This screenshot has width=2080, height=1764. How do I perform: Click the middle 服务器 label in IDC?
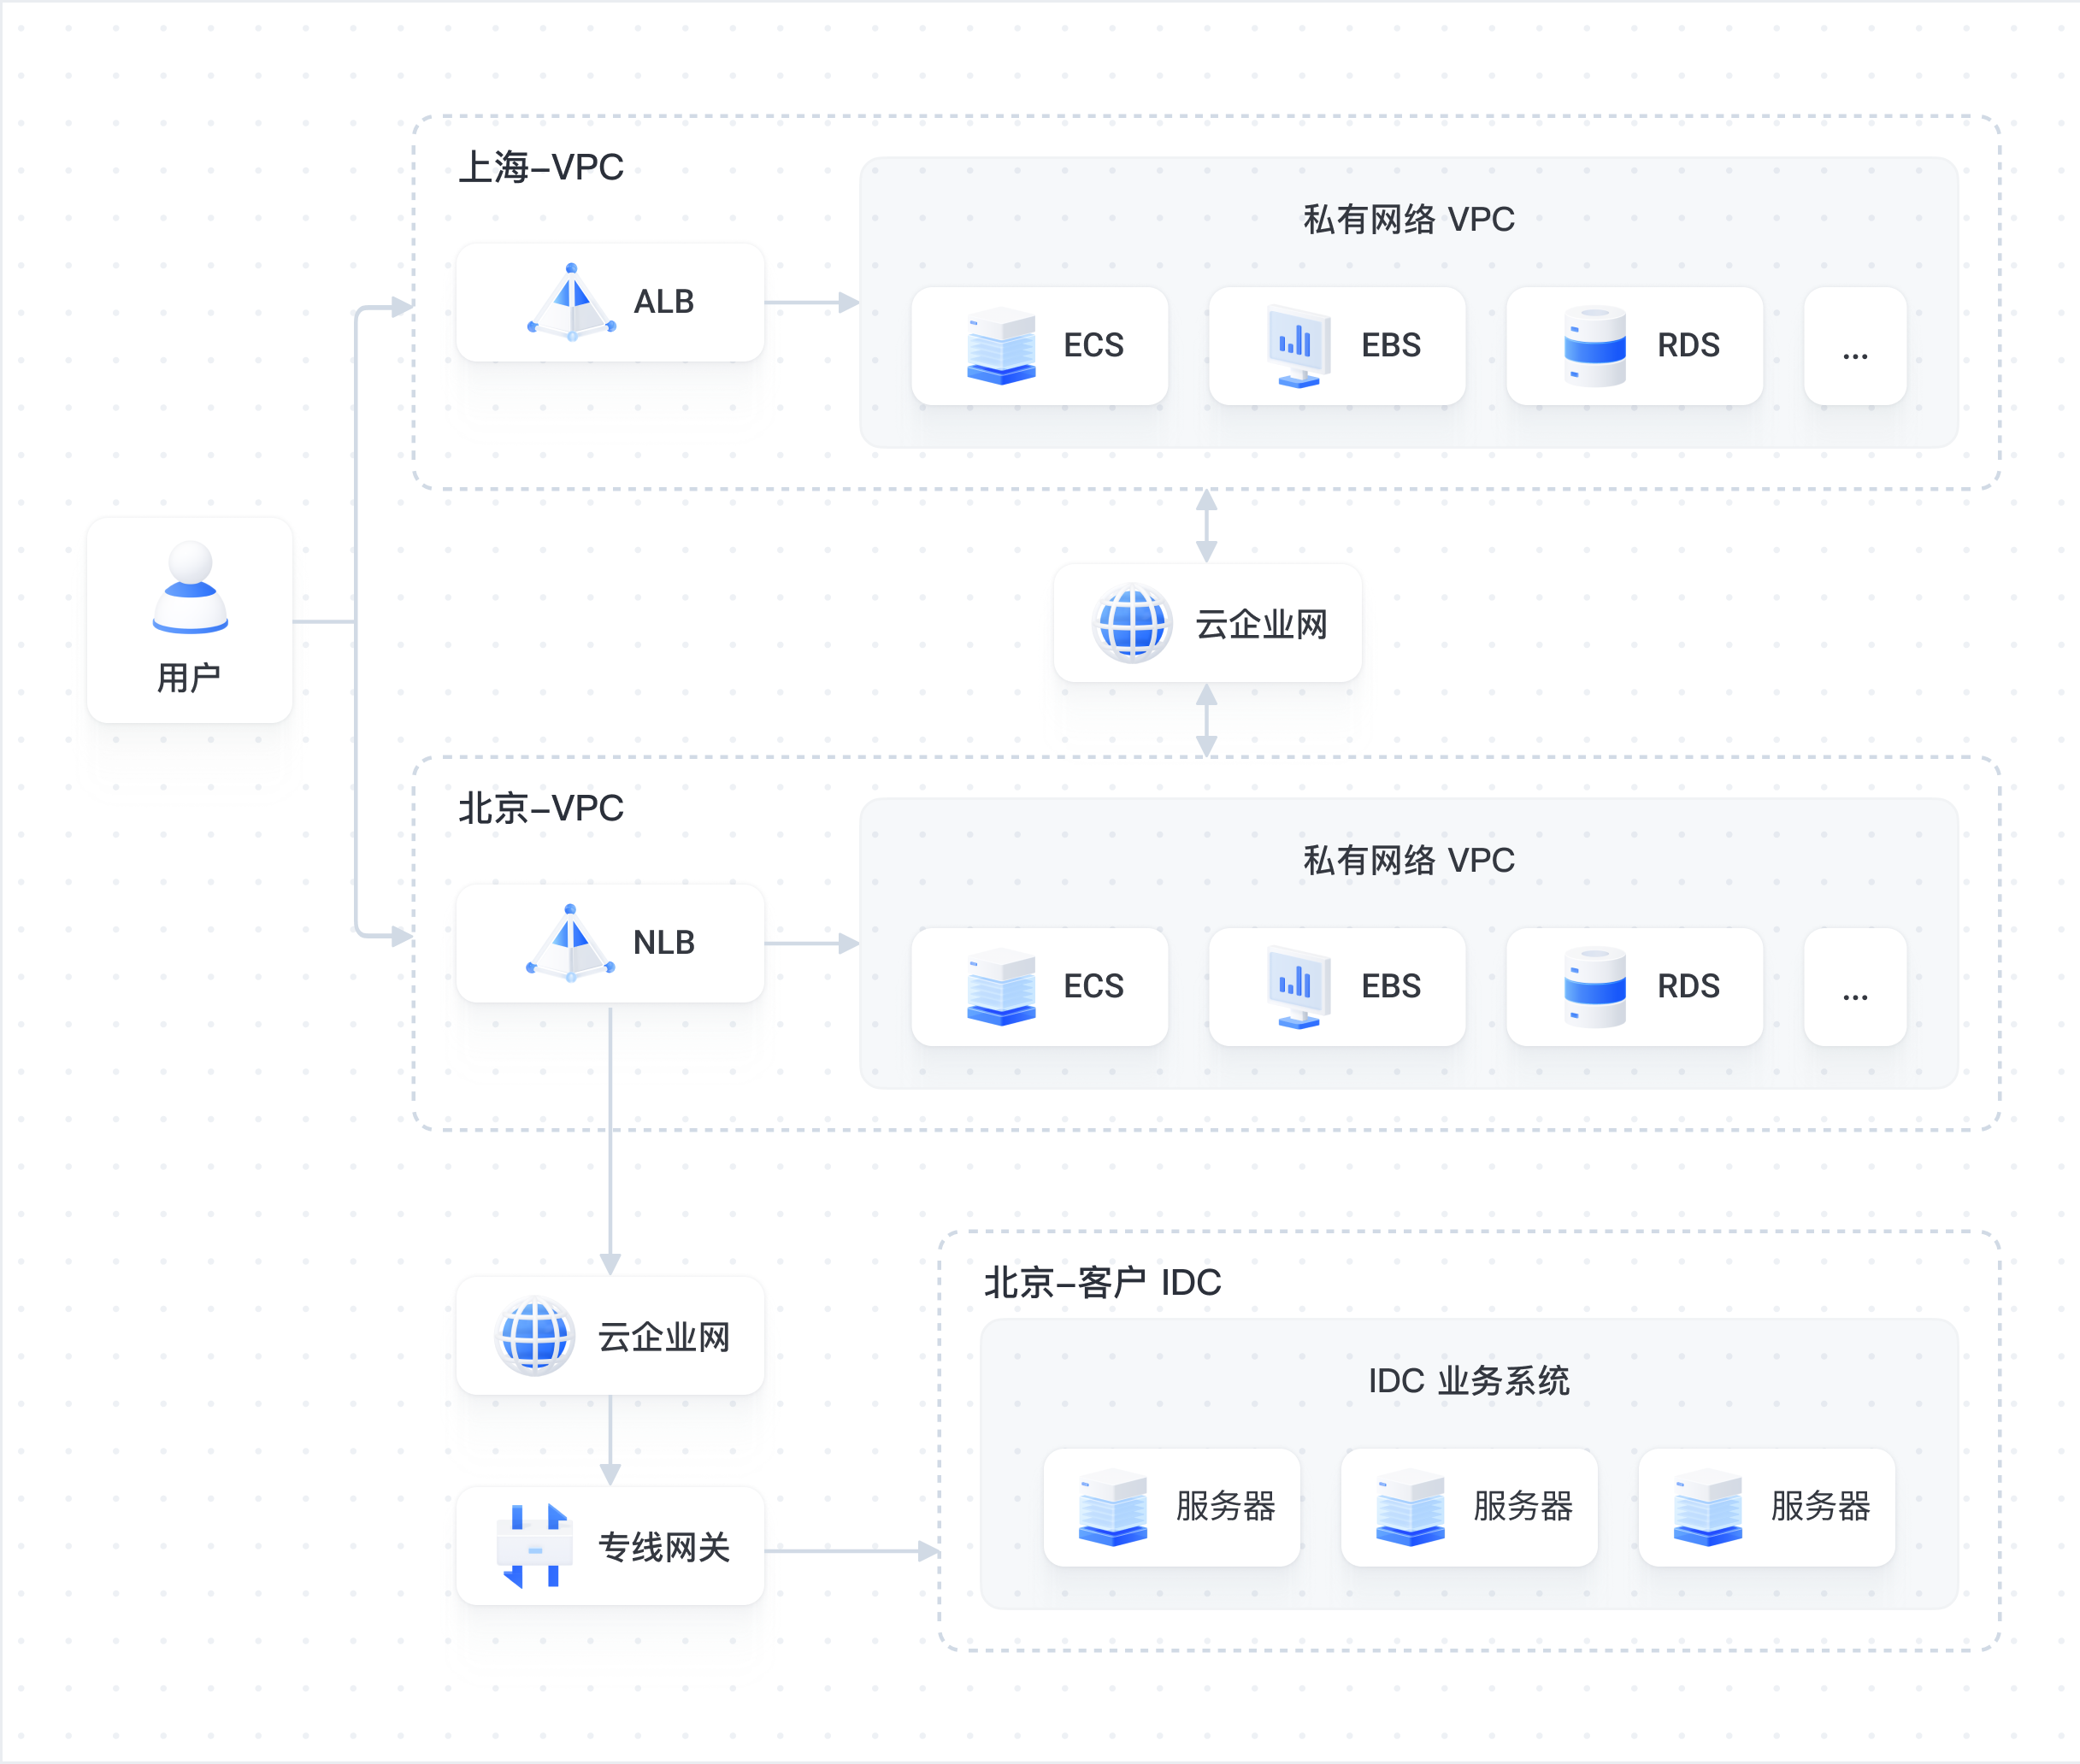click(1523, 1507)
